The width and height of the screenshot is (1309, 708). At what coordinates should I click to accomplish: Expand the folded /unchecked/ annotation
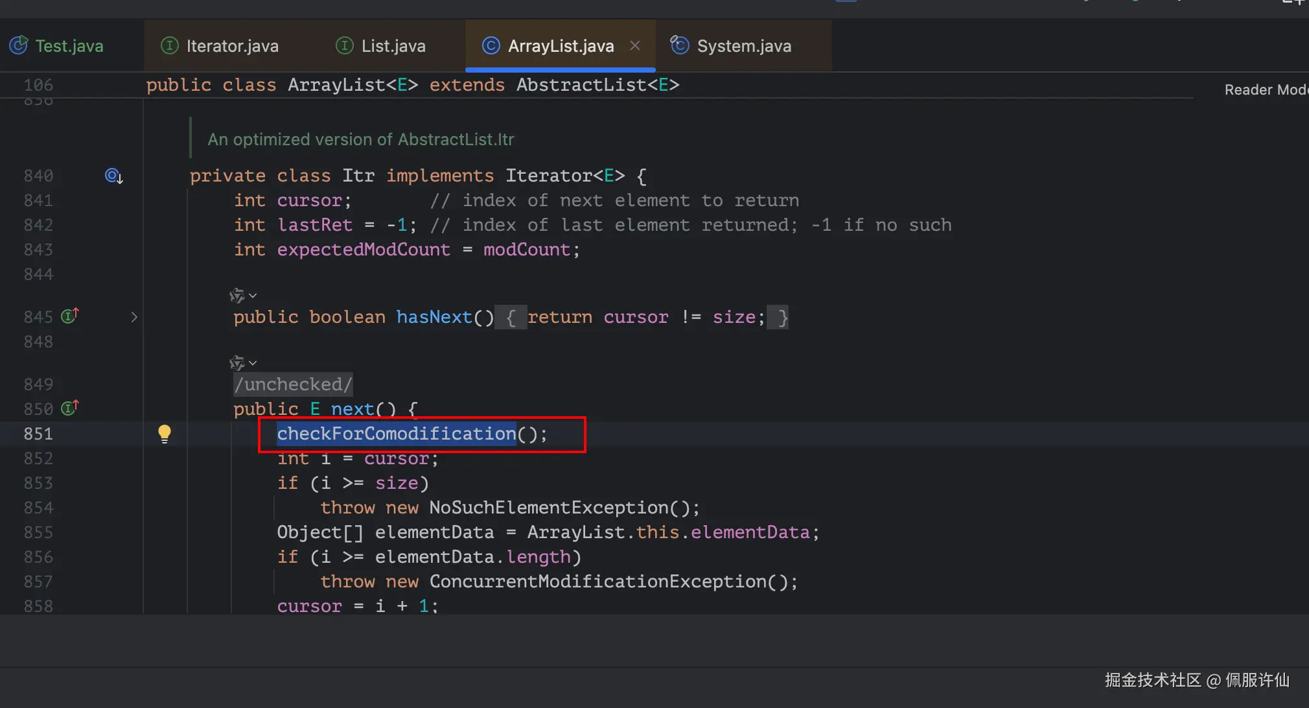click(x=293, y=384)
